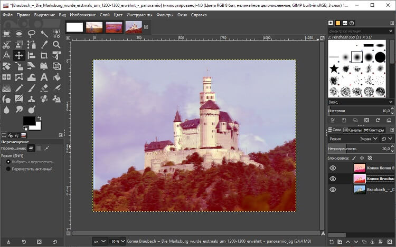Open the zoom percentage dropdown
396x247 pixels.
click(116, 241)
